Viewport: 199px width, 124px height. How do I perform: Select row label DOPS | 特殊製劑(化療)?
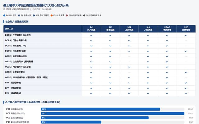(16, 51)
